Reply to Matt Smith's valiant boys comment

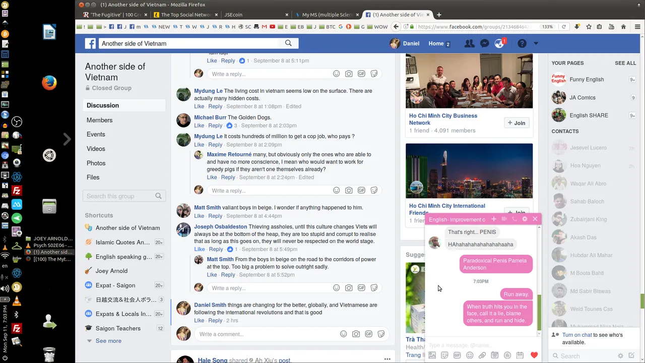coord(215,216)
